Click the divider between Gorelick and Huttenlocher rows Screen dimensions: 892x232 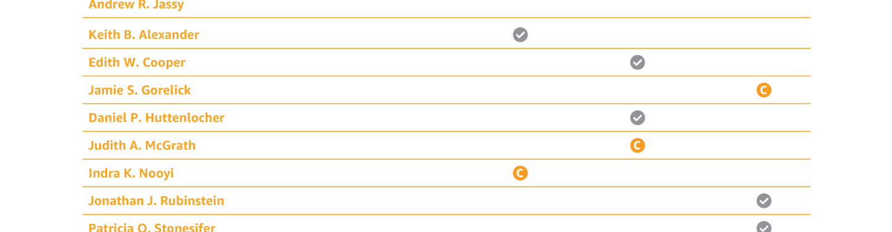pos(447,104)
